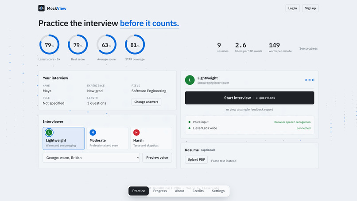Viewport: 357px width, 201px height.
Task: Open the George: warm, British voice dropdown
Action: [x=91, y=158]
